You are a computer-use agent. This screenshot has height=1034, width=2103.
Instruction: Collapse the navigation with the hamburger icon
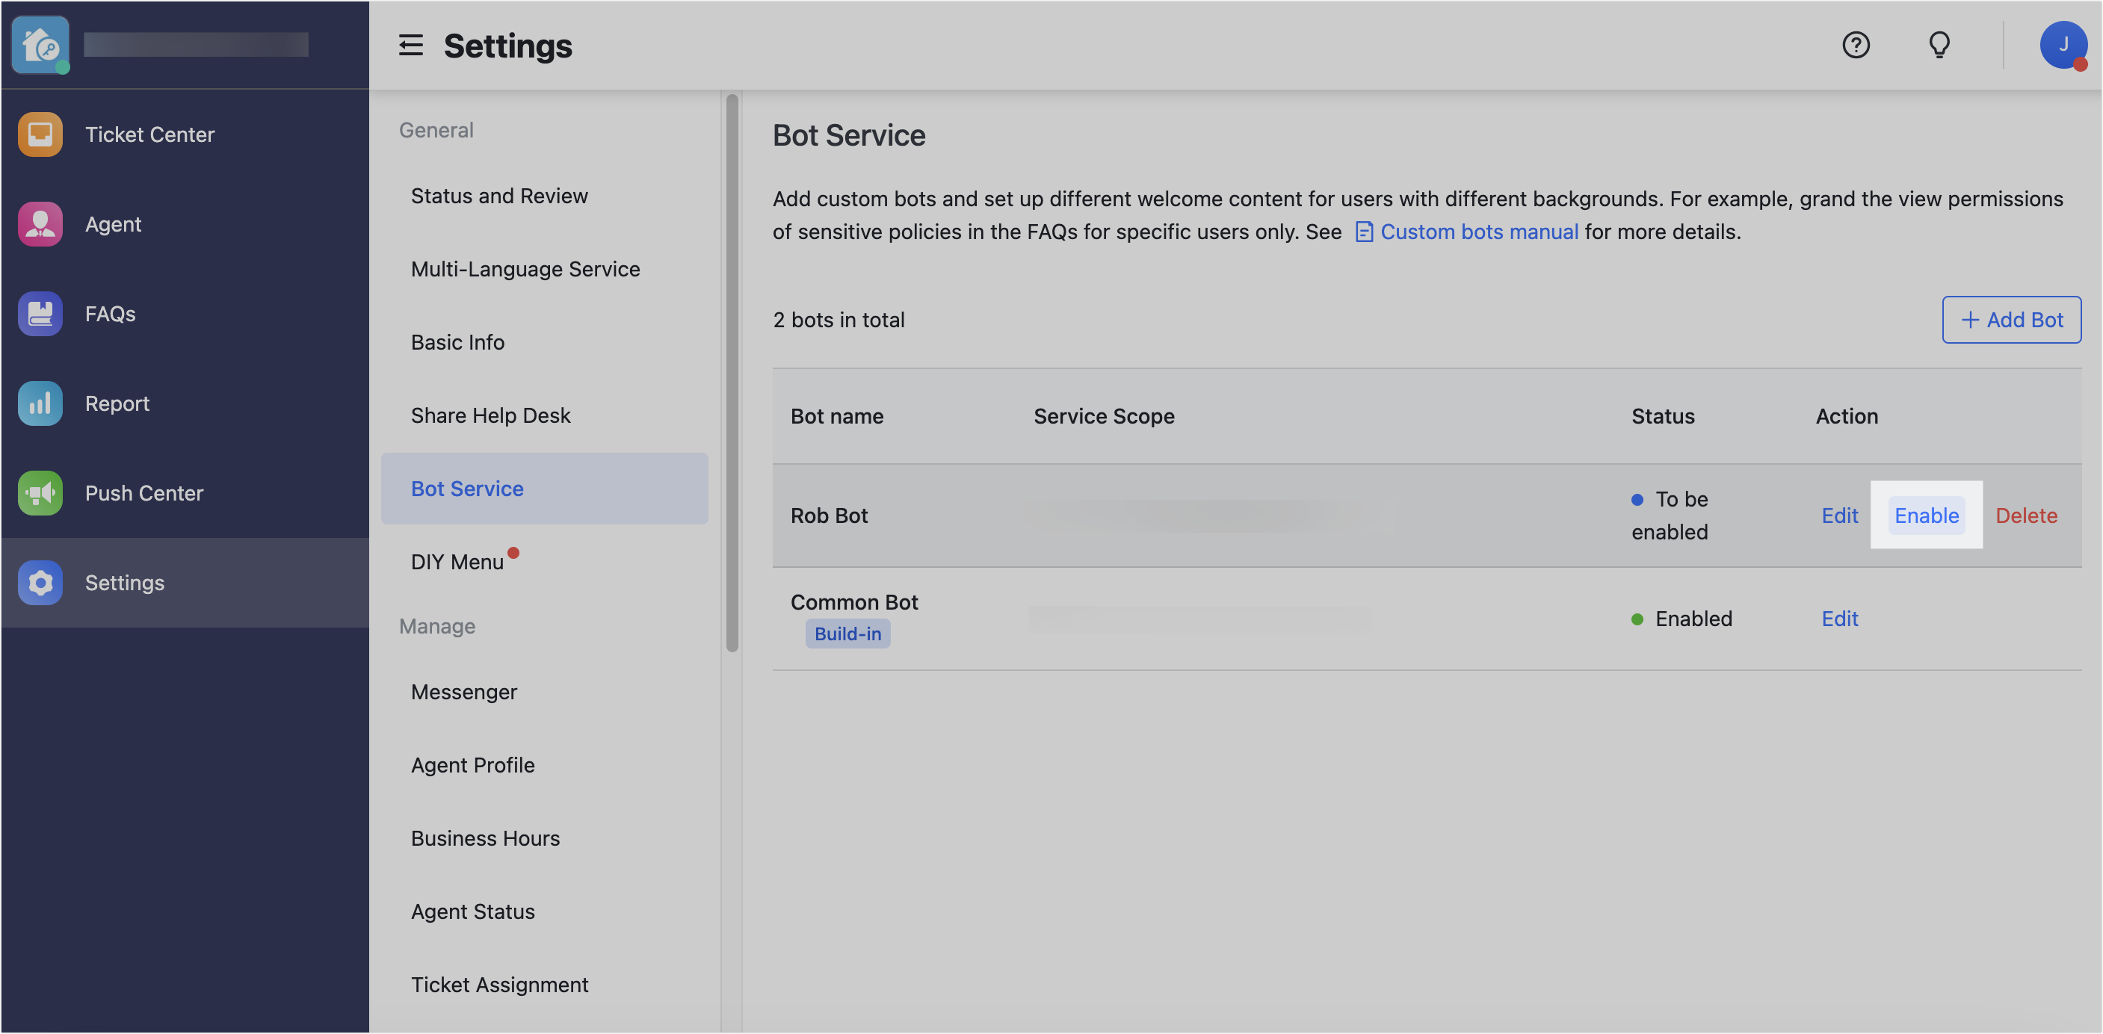click(x=410, y=46)
